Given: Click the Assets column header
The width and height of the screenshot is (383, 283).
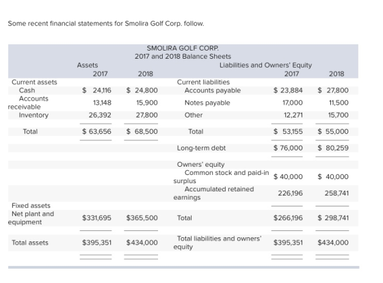Looking at the screenshot, I should coord(88,65).
